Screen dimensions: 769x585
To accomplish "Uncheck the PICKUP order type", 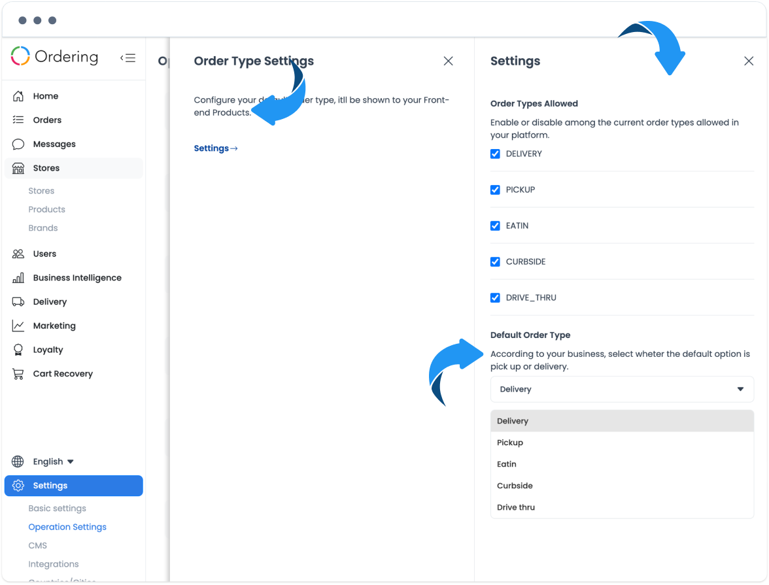I will (496, 190).
